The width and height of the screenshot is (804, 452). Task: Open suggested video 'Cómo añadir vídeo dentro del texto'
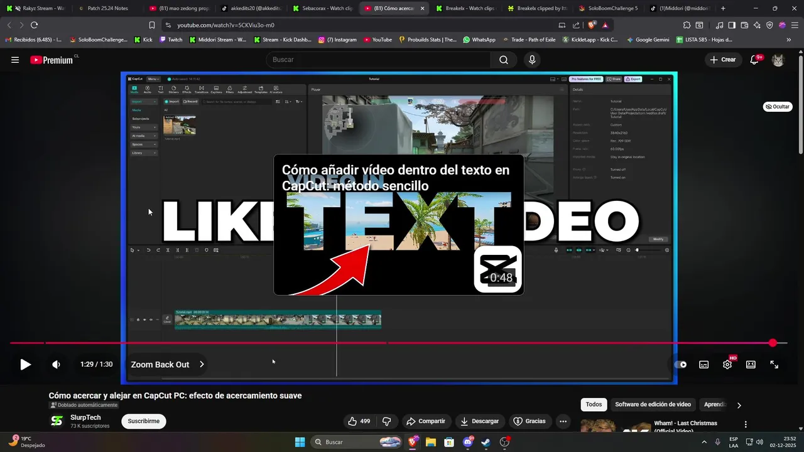coord(398,225)
